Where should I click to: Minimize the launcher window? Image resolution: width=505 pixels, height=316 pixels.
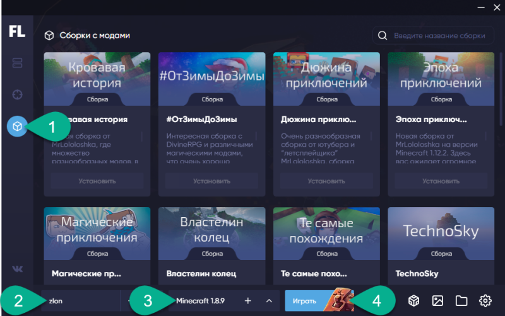[481, 7]
